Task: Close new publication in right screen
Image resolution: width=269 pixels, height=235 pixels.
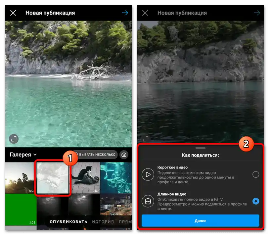Action: pyautogui.click(x=145, y=13)
